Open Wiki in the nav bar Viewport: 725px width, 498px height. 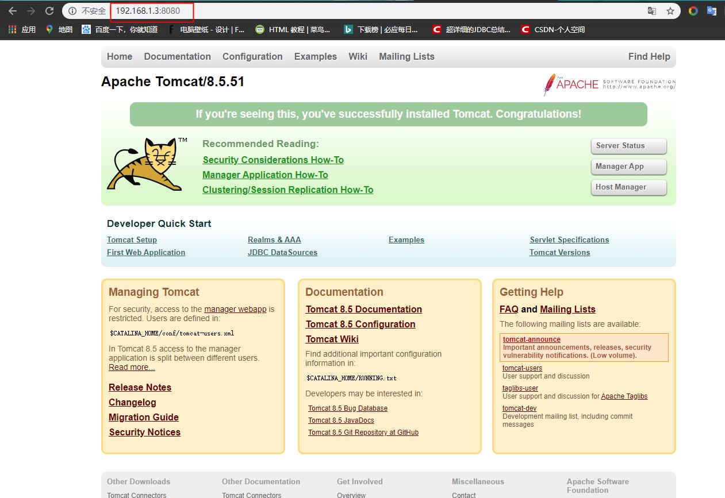pos(358,56)
